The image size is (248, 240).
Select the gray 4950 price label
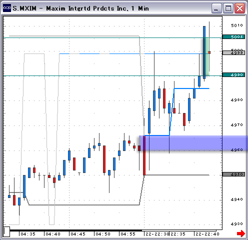[x=233, y=174]
